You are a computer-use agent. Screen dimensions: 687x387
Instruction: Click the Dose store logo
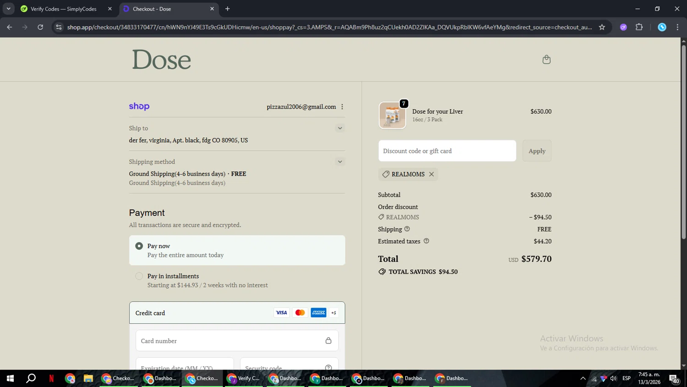(162, 60)
